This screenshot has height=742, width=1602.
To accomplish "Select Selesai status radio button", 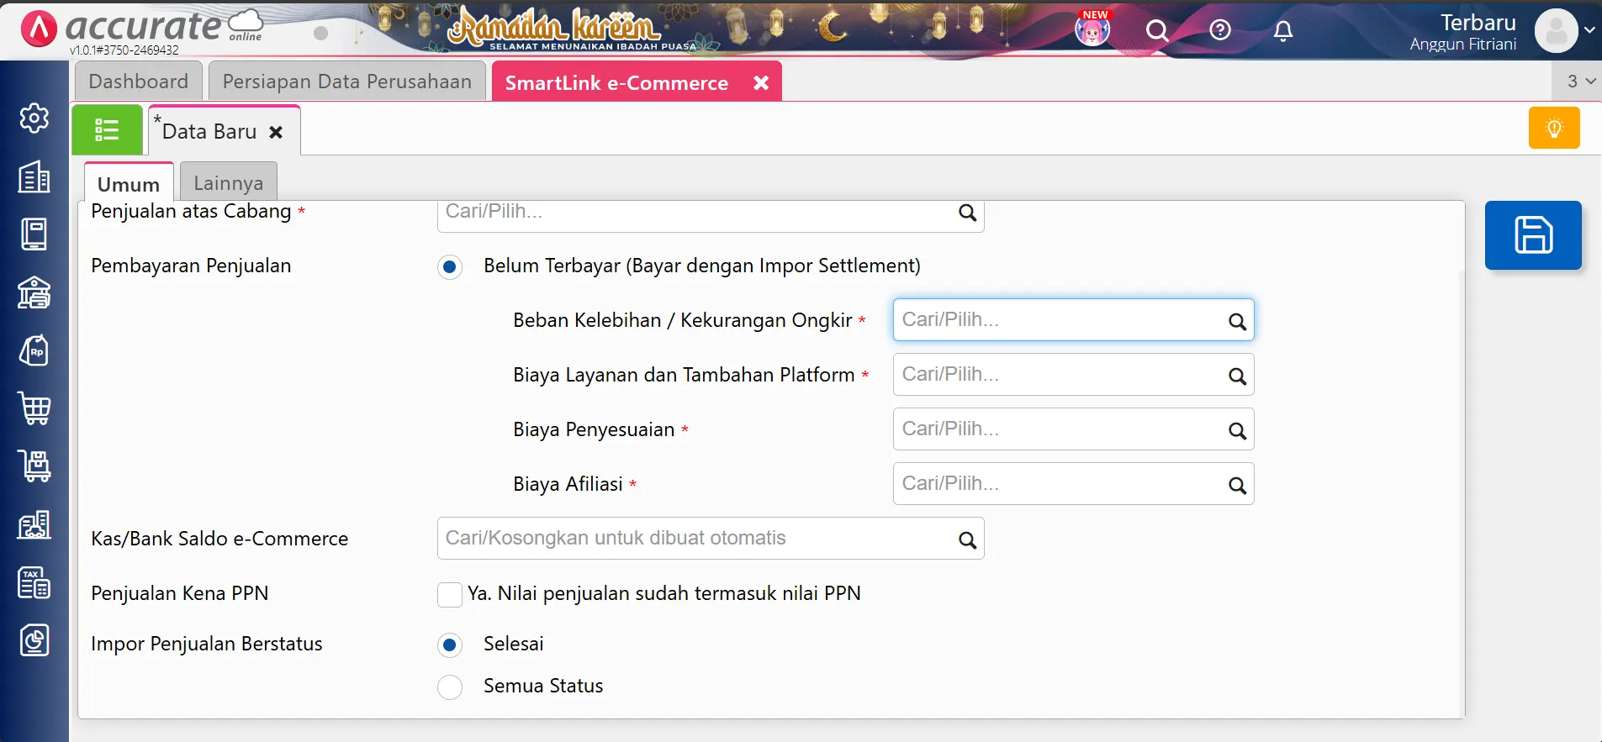I will 450,645.
